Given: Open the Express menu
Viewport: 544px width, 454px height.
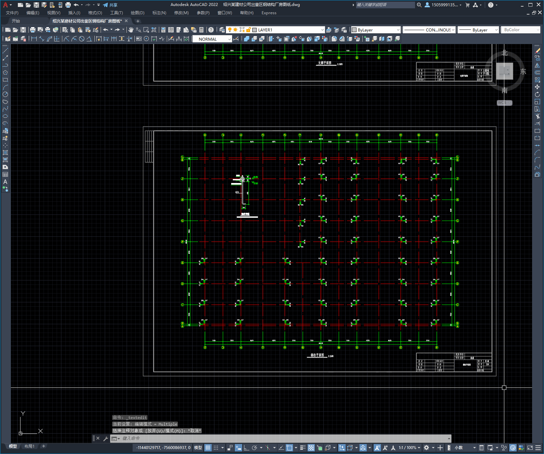Looking at the screenshot, I should [269, 13].
